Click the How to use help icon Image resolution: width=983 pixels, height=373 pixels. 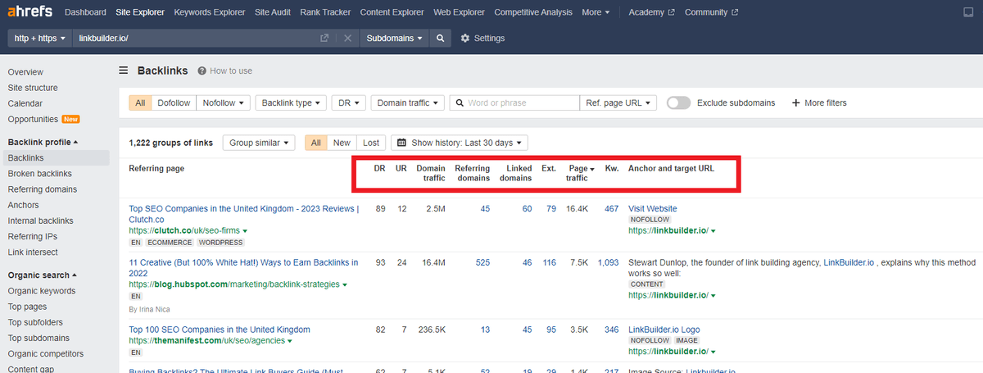click(202, 71)
